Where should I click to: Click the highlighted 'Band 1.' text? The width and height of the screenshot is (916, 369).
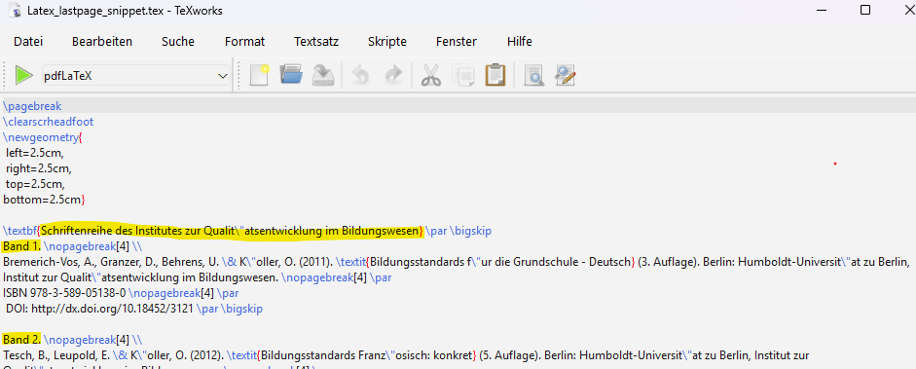(21, 246)
